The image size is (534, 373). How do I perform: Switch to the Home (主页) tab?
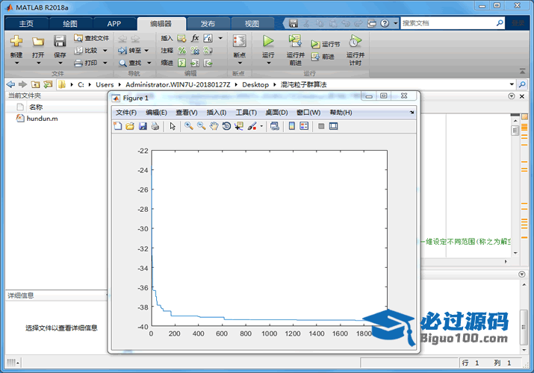click(26, 23)
